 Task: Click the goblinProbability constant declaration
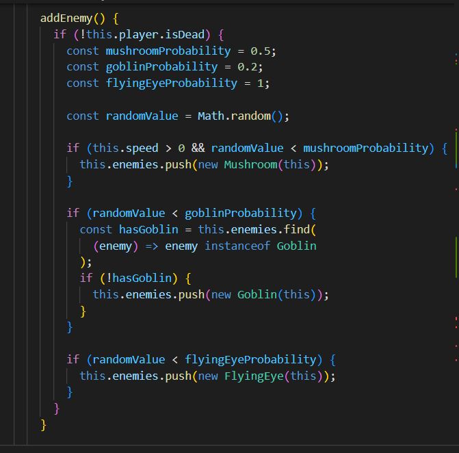point(161,67)
